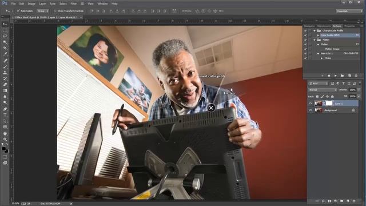Enable Show Transform Controls checkbox
The width and height of the screenshot is (366, 206).
pyautogui.click(x=55, y=11)
